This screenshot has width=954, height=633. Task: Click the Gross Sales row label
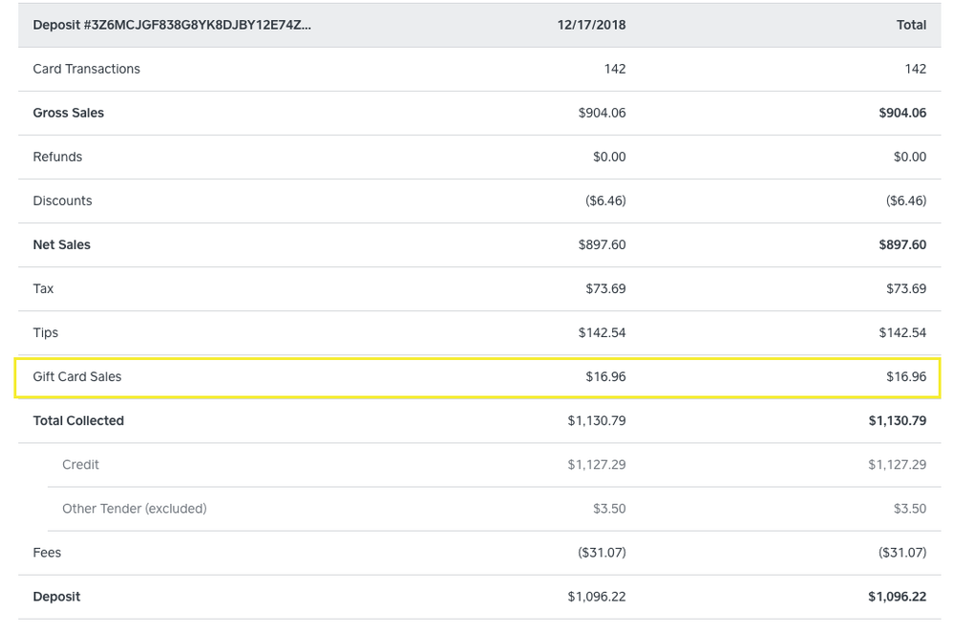click(68, 113)
